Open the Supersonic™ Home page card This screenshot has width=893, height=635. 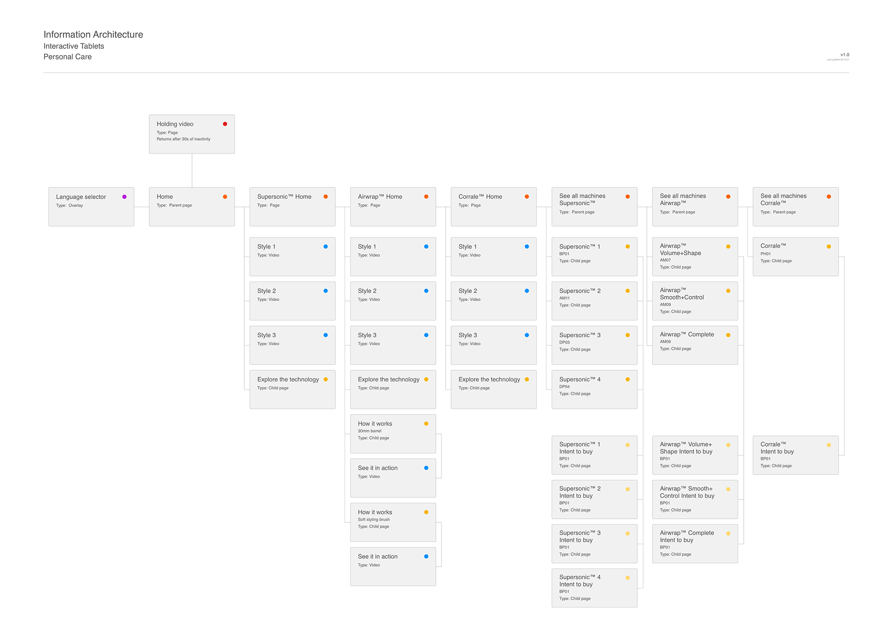pos(292,207)
